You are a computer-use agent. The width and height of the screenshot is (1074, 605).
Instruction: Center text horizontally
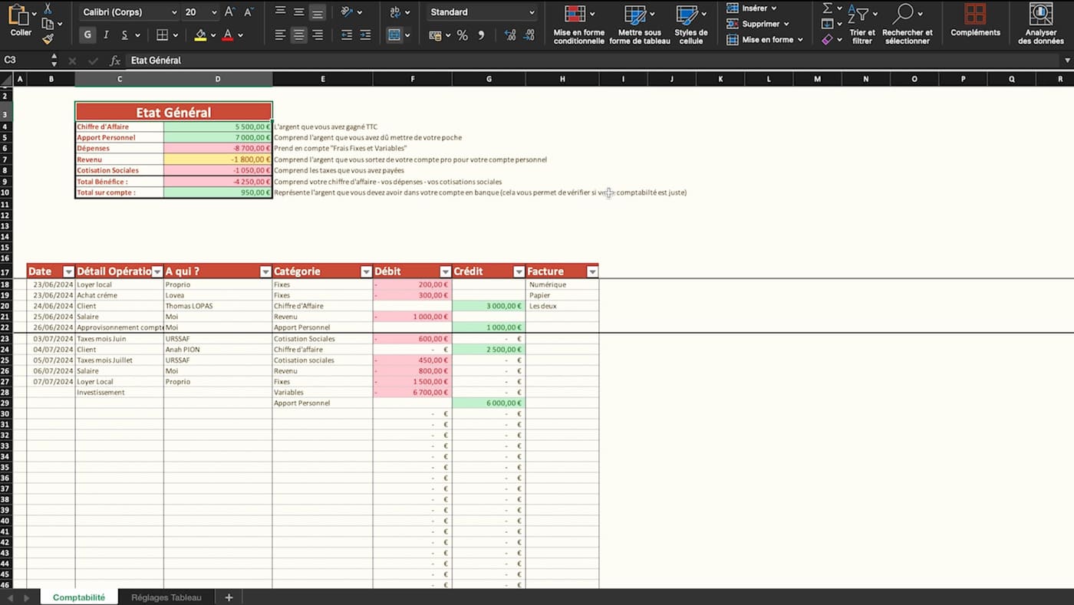click(298, 35)
